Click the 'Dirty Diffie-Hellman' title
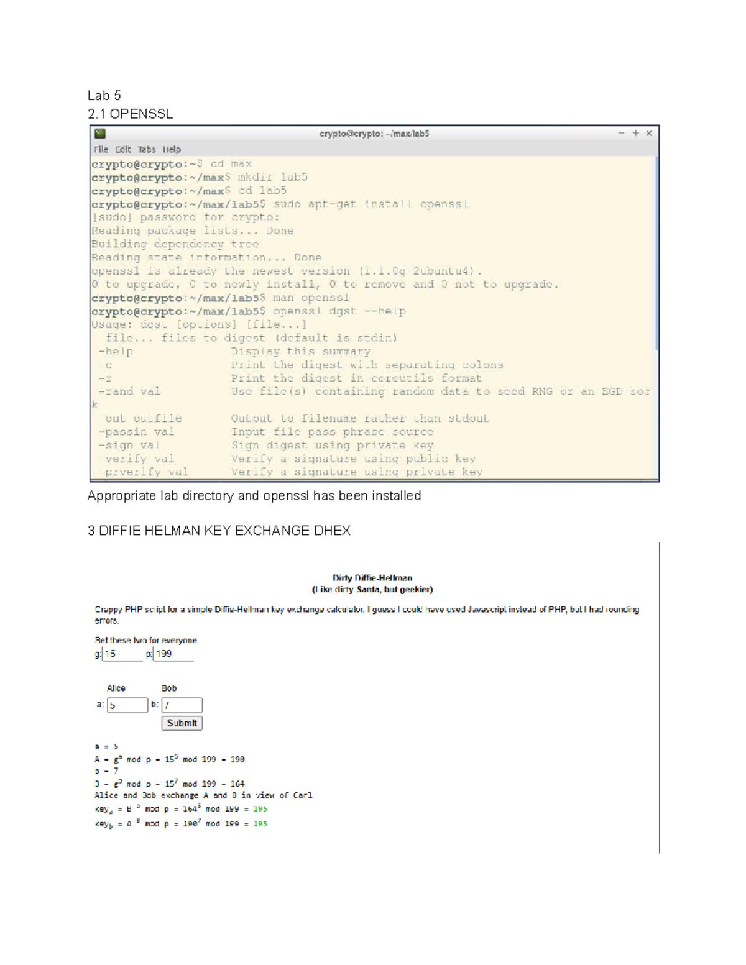This screenshot has height=965, width=746. point(372,578)
